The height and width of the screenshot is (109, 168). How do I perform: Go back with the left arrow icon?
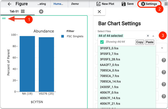tap(9, 4)
